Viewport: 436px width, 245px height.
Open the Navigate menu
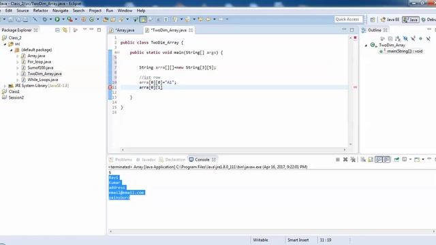[61, 11]
